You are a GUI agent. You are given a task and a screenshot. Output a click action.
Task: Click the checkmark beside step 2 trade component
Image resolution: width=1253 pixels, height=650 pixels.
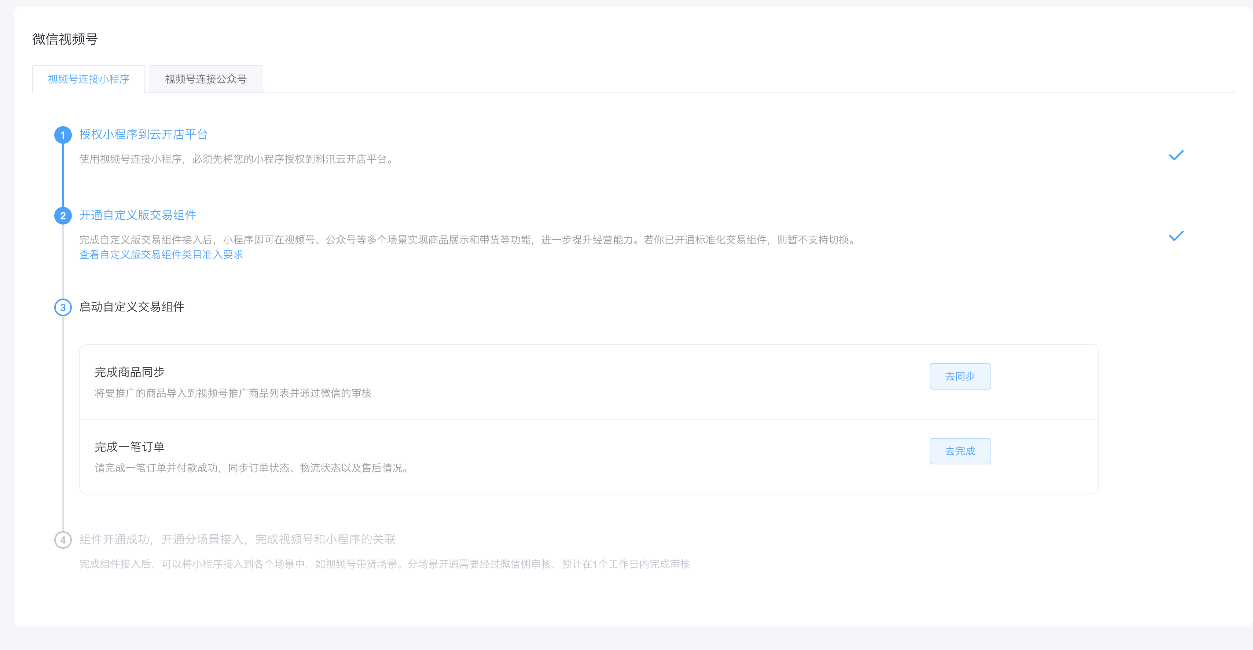[1176, 236]
